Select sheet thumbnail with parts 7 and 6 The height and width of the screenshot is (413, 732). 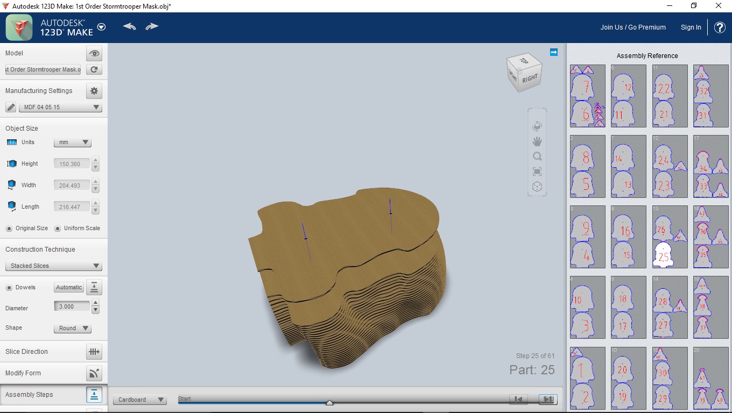tap(588, 96)
